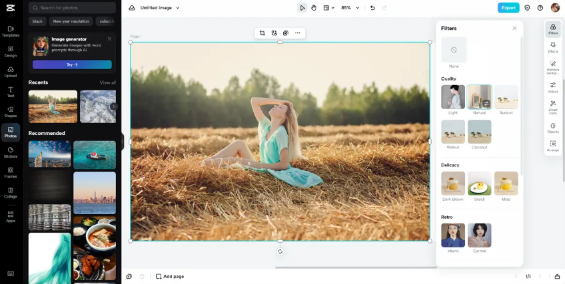Screen dimensions: 565x284
Task: Select the hand pan tool
Action: click(314, 8)
